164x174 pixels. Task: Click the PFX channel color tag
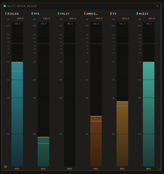(32, 13)
